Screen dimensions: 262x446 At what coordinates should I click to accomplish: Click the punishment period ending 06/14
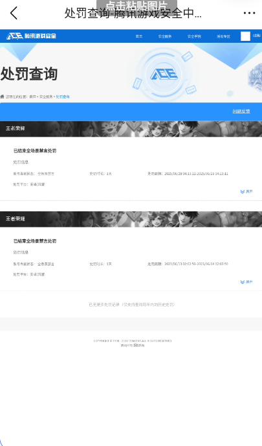tap(188, 264)
